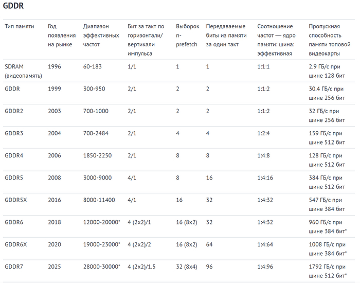Viewport: 360px width, 283px height.
Task: Select the GDDR6X row label
Action: point(17,244)
